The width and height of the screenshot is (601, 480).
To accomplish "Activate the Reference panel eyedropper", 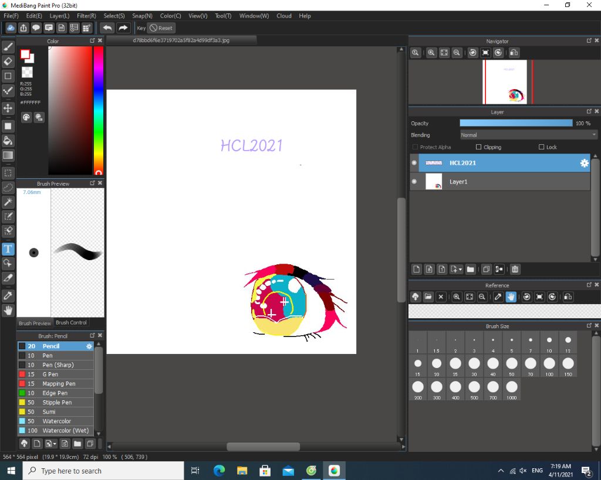I will click(498, 297).
